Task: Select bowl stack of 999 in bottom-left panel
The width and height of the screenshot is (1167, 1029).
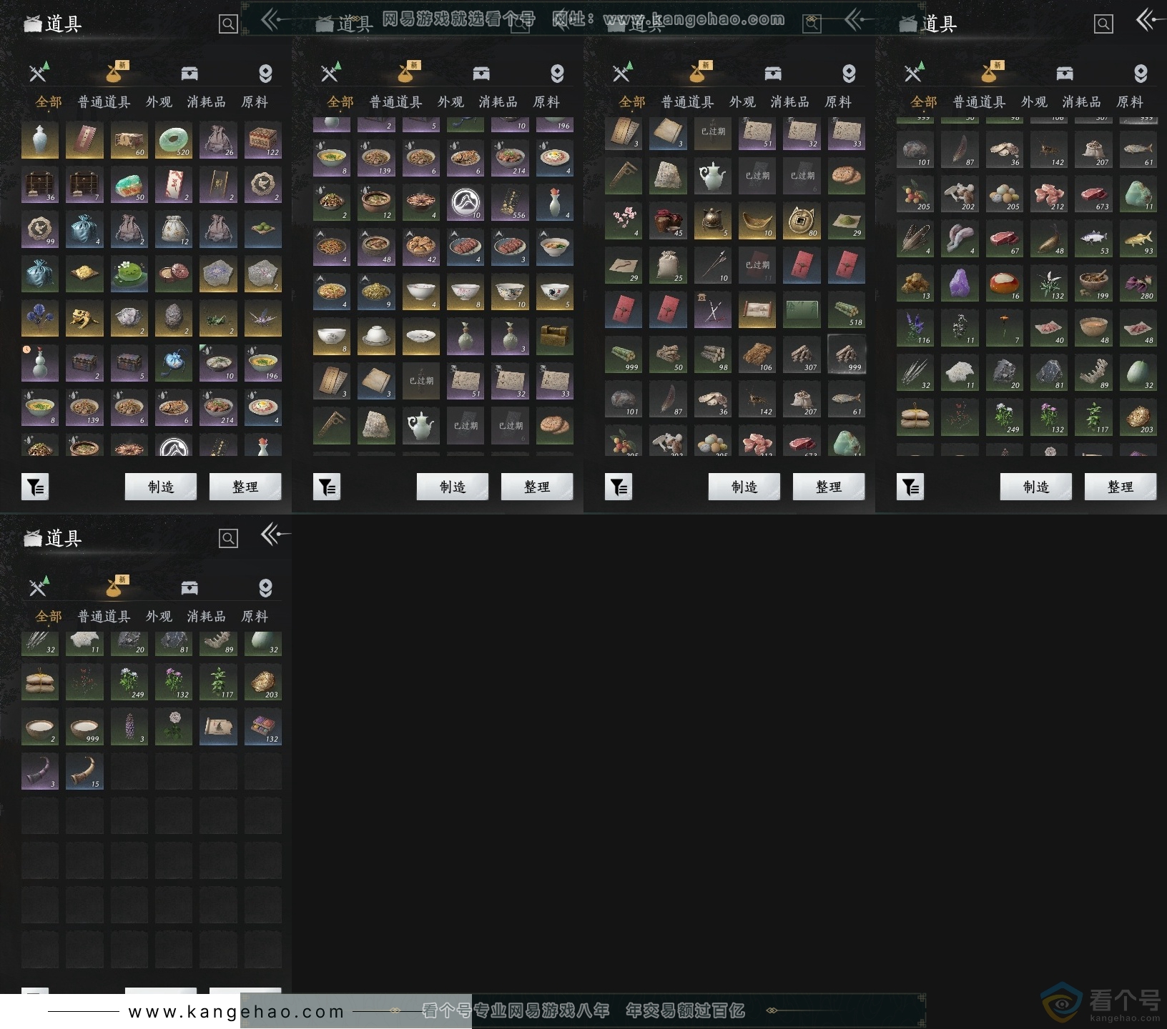Action: point(84,727)
